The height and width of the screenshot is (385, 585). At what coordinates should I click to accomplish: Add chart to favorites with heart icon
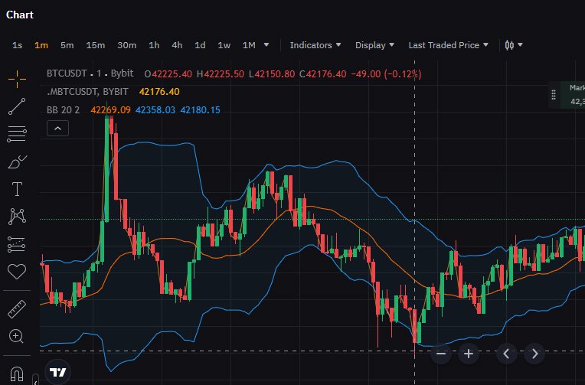click(17, 271)
